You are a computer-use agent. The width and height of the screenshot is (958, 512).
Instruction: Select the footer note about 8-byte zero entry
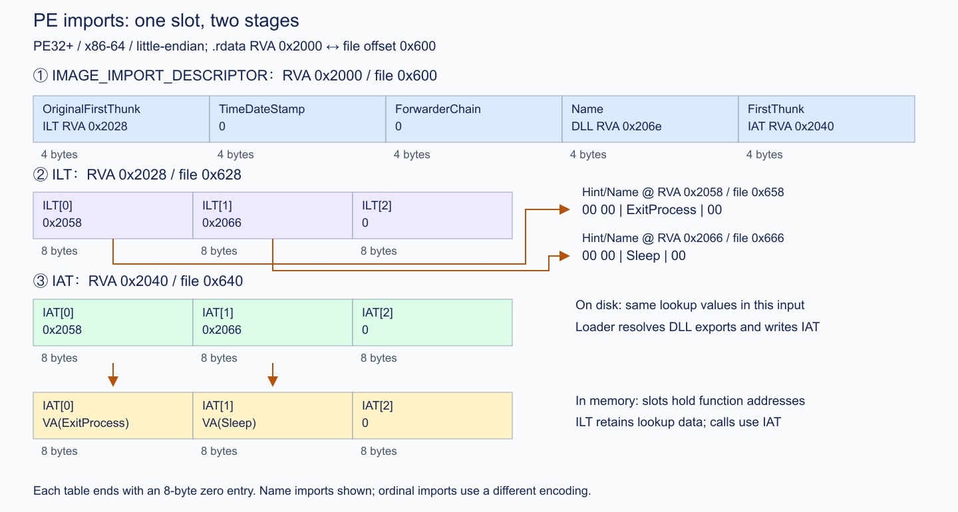point(312,491)
